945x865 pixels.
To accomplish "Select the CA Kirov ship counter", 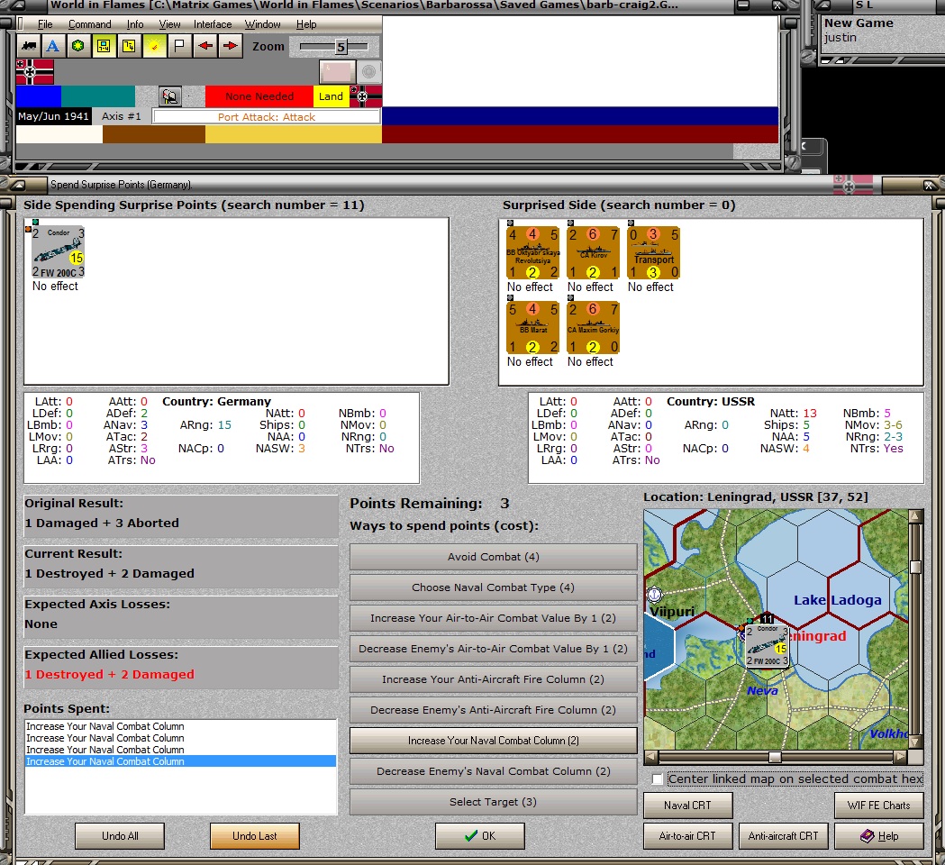I will [x=593, y=252].
